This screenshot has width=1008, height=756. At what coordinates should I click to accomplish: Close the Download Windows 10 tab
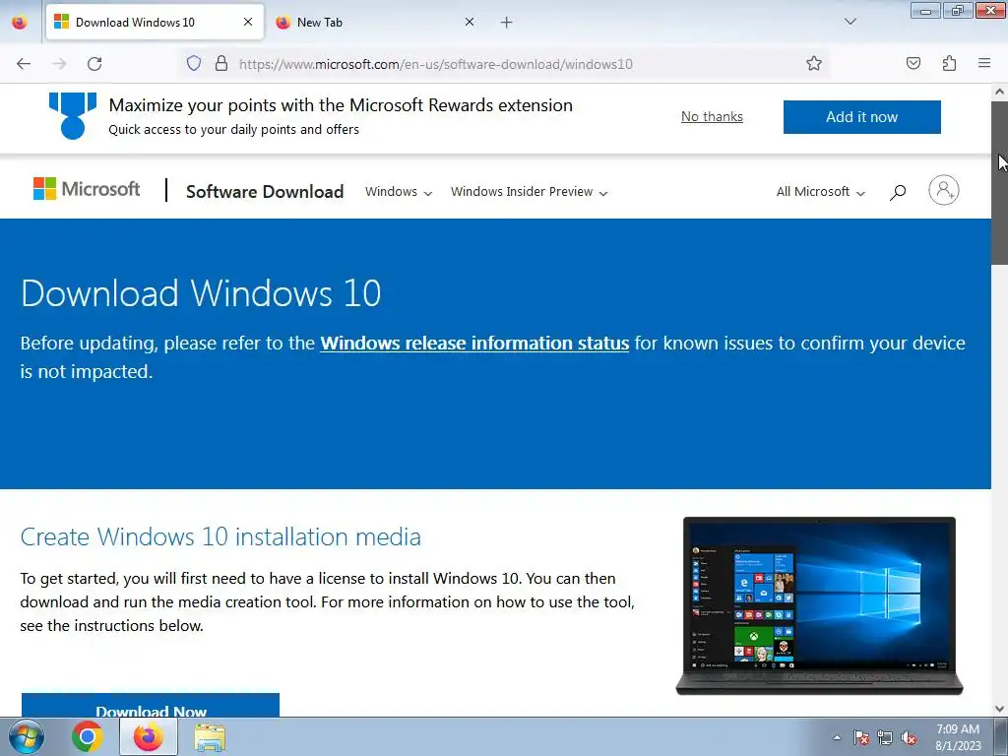(248, 22)
